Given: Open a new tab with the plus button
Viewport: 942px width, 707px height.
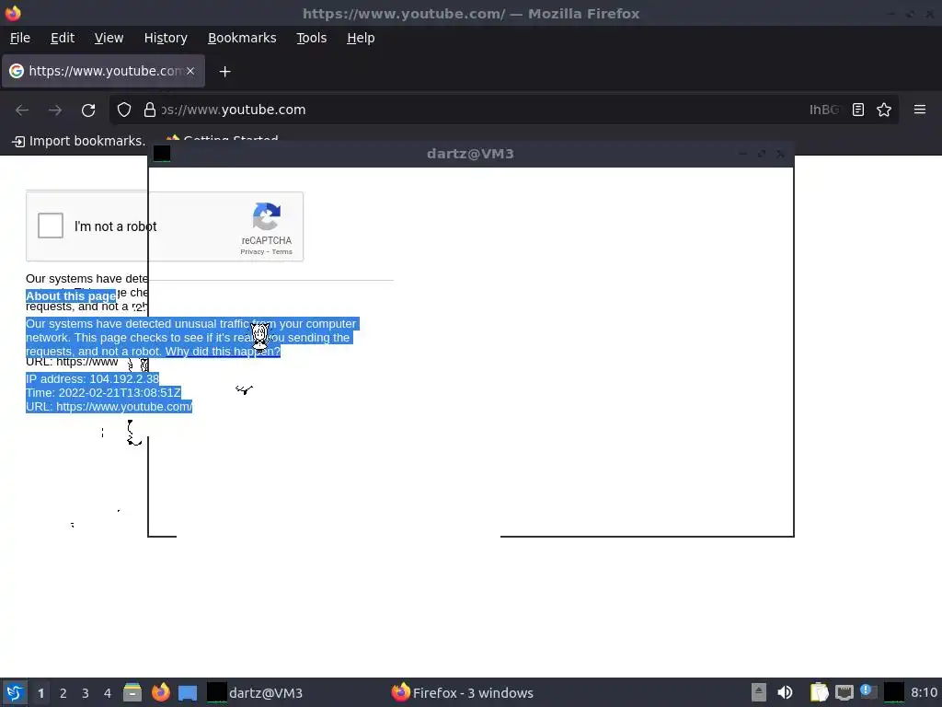Looking at the screenshot, I should (x=224, y=72).
